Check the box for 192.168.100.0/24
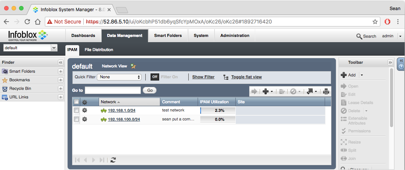Image resolution: width=405 pixels, height=170 pixels. click(77, 119)
